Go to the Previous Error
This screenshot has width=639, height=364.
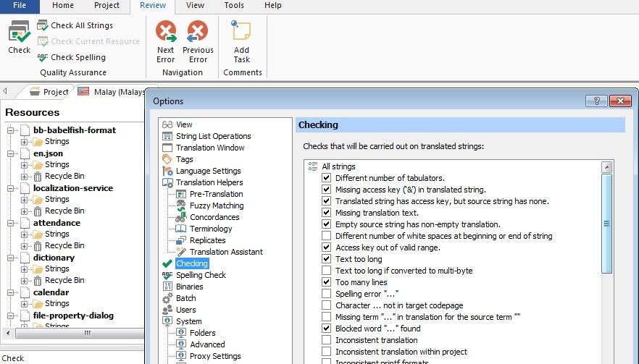pyautogui.click(x=198, y=42)
